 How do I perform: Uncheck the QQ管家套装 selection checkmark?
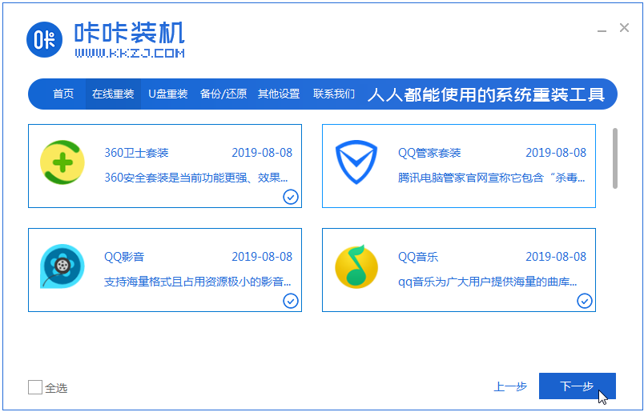pyautogui.click(x=585, y=197)
